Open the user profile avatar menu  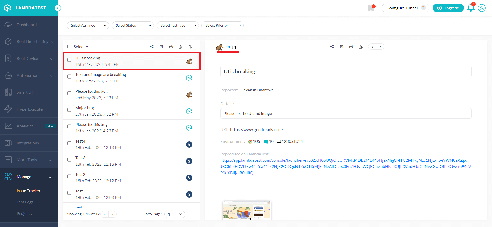[x=482, y=8]
